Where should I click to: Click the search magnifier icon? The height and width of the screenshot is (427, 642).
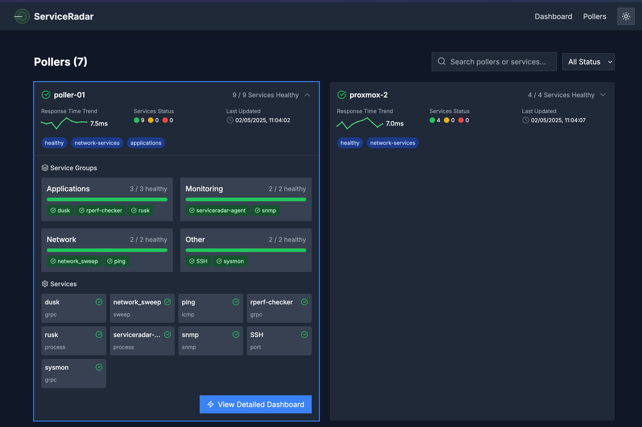(x=442, y=61)
